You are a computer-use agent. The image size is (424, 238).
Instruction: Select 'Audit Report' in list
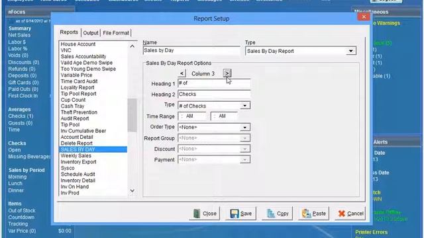pyautogui.click(x=75, y=118)
